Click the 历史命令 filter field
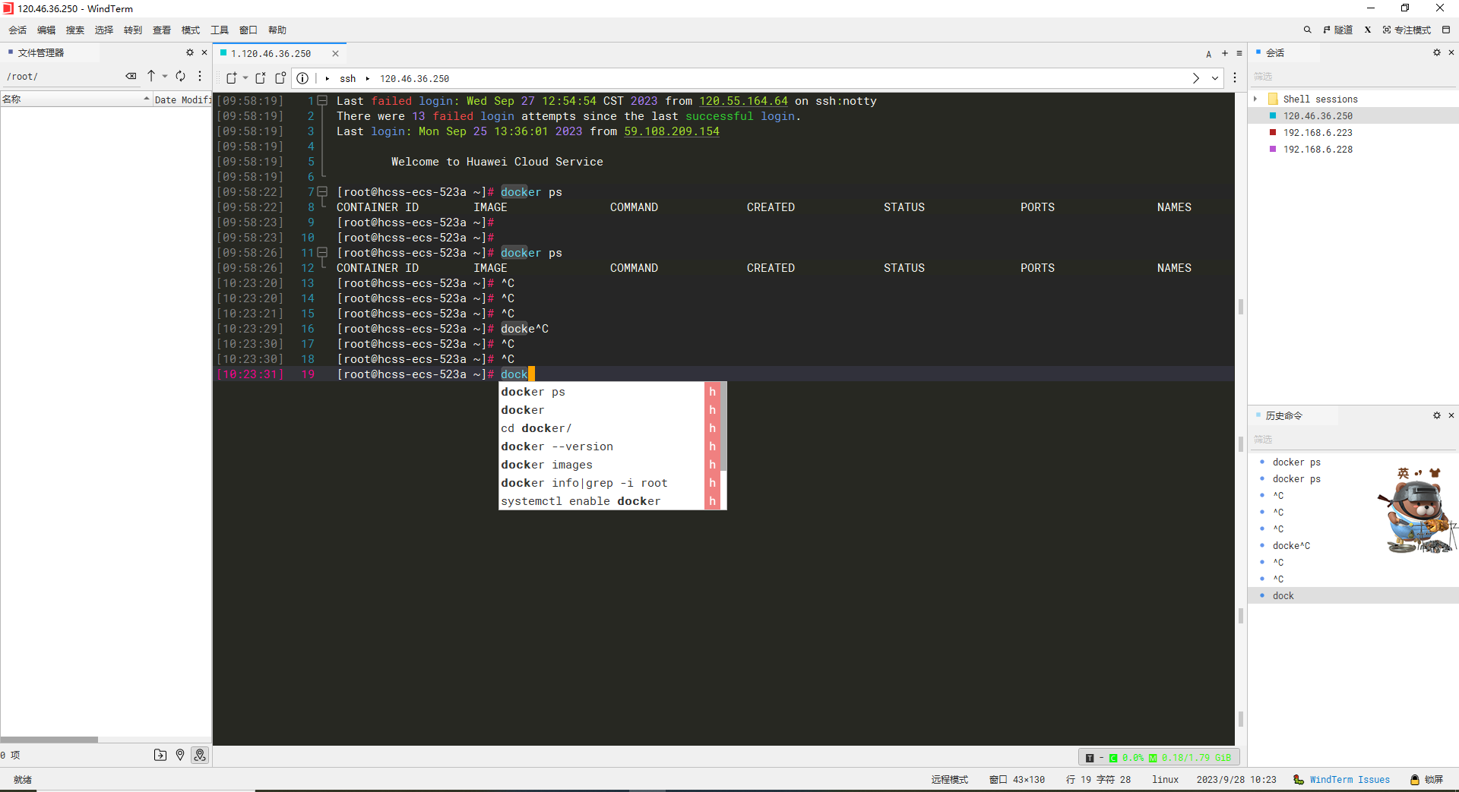Viewport: 1459px width, 792px height. [1353, 440]
